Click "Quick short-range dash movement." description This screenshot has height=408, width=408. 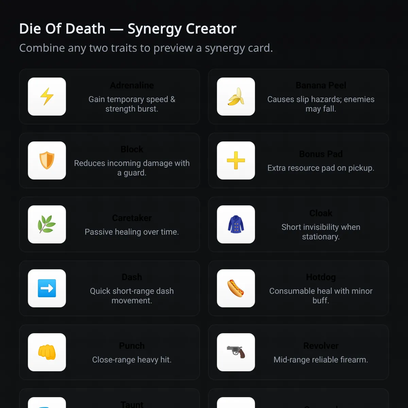pyautogui.click(x=132, y=296)
